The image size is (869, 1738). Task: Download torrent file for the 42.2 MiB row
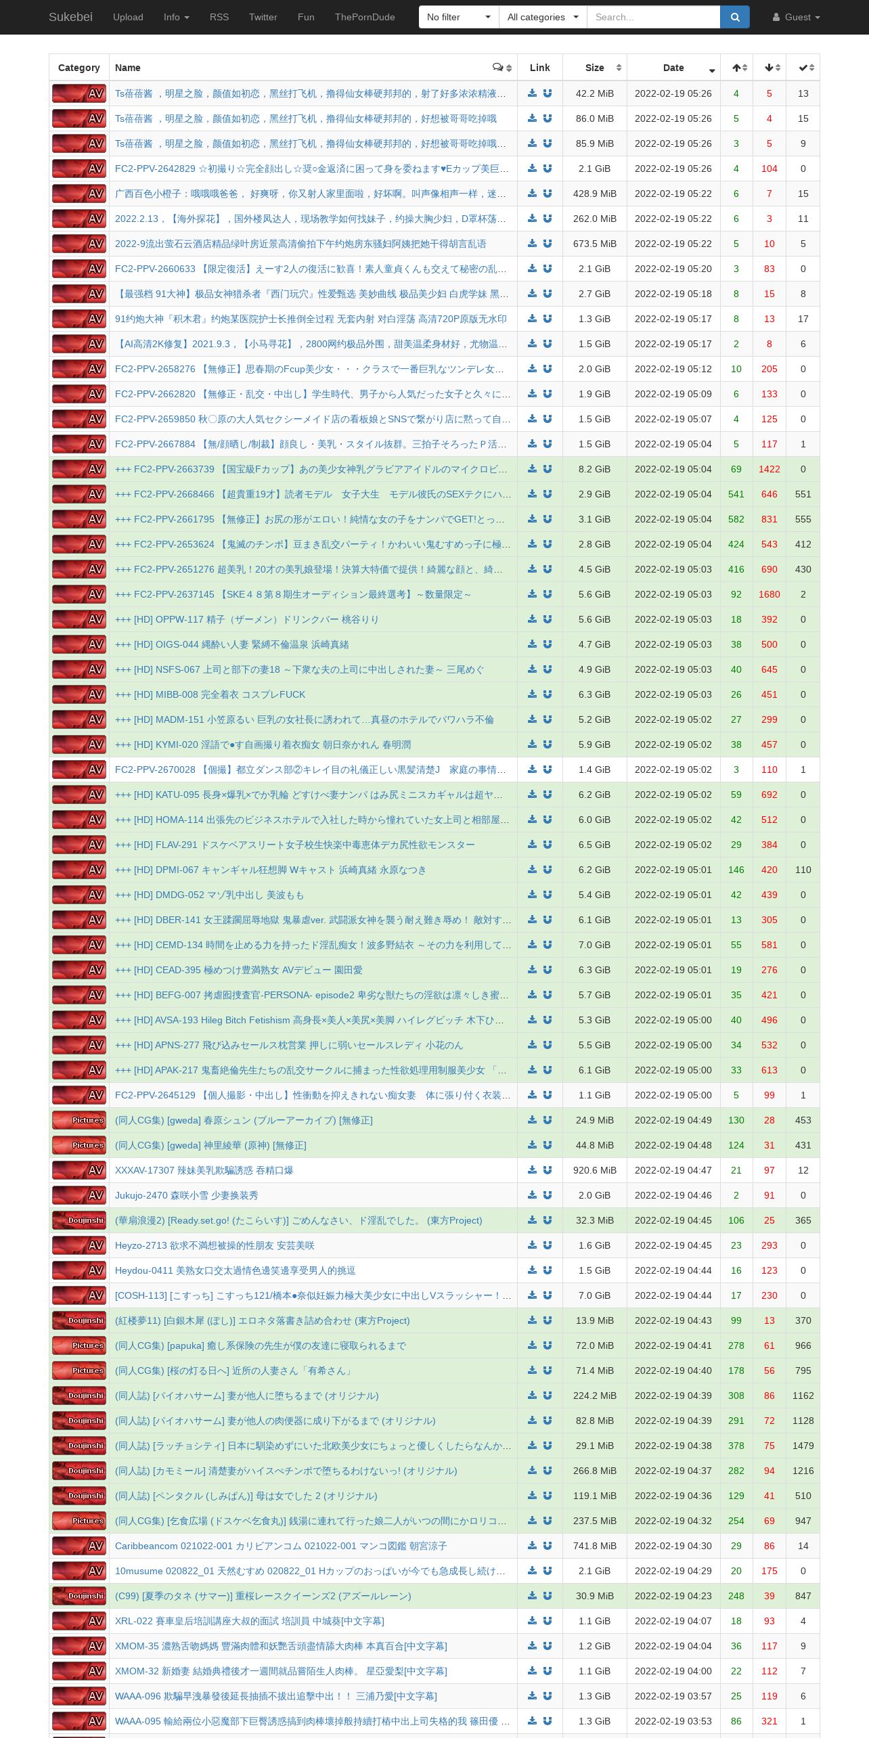(533, 93)
